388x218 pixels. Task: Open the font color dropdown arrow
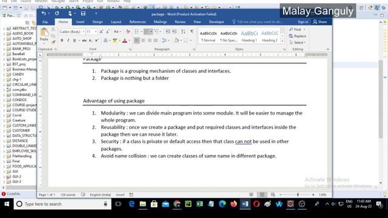[x=129, y=41]
